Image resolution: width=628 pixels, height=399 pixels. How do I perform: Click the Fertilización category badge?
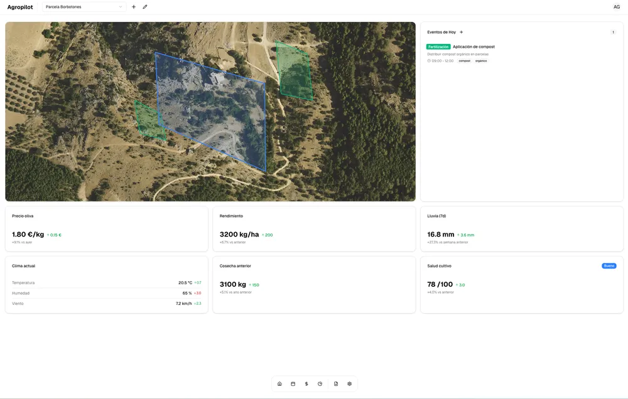pyautogui.click(x=438, y=46)
